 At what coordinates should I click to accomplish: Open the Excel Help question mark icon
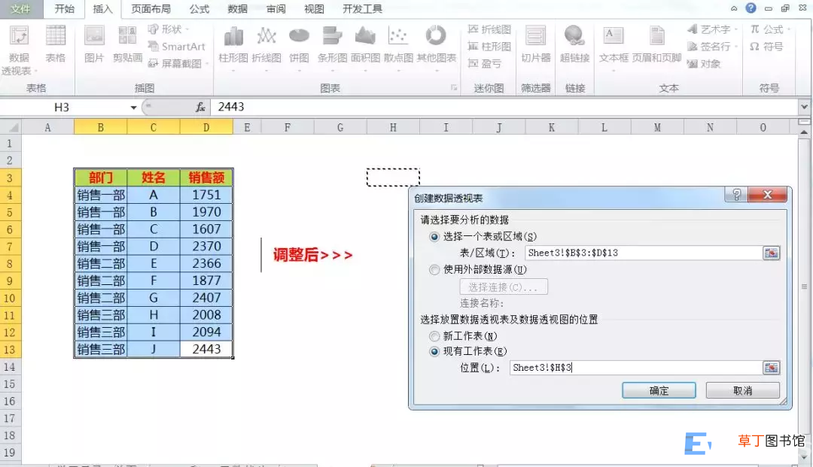pos(751,8)
